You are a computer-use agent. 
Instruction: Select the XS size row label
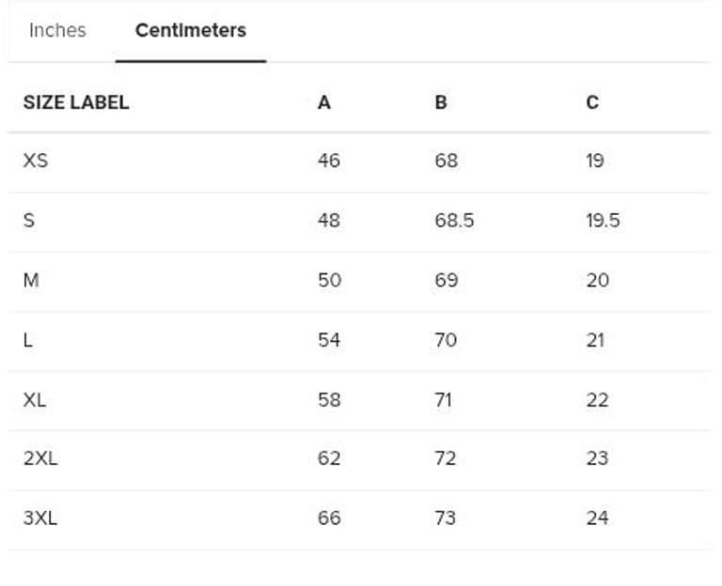click(x=36, y=161)
